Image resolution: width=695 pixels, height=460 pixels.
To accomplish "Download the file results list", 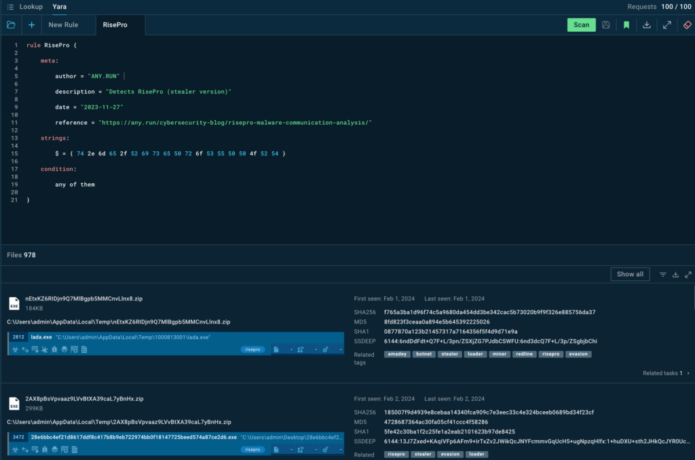I will pyautogui.click(x=675, y=275).
